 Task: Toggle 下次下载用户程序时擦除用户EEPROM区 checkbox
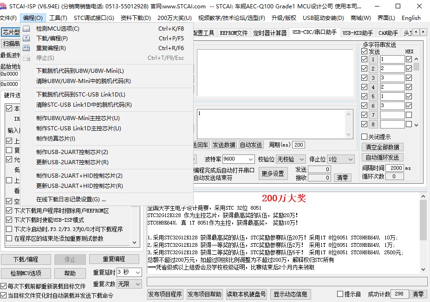pos(9,211)
